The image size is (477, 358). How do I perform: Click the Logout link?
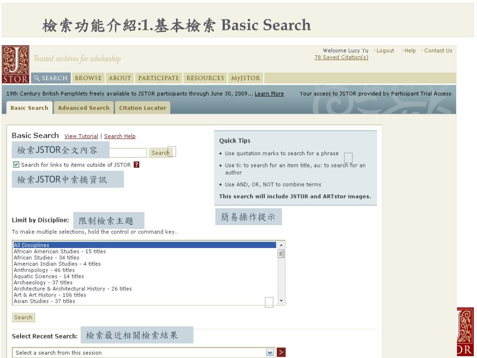[385, 50]
